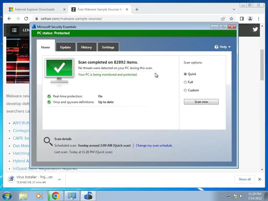Screen dimensions: 268x201
Task: Start a scan with Scan now
Action: pos(201,102)
